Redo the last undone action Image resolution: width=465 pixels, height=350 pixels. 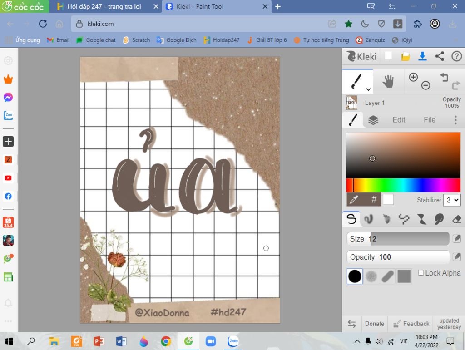coord(456,86)
